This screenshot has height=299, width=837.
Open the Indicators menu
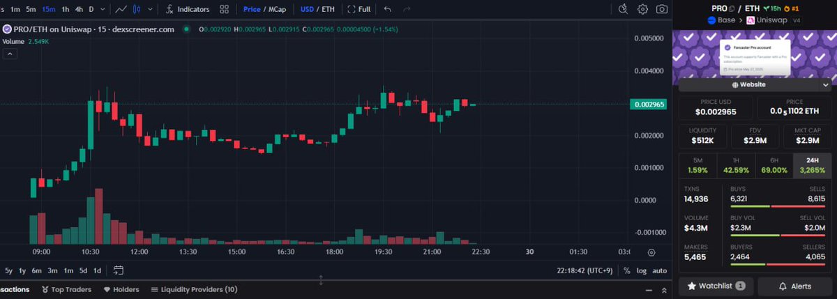point(188,9)
